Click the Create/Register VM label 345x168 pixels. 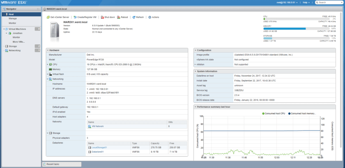coord(87,17)
